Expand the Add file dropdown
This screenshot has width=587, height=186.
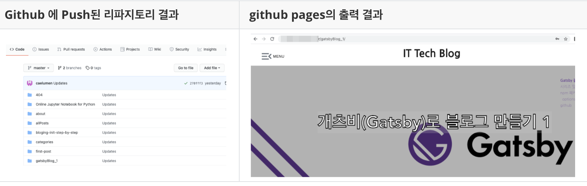point(212,68)
